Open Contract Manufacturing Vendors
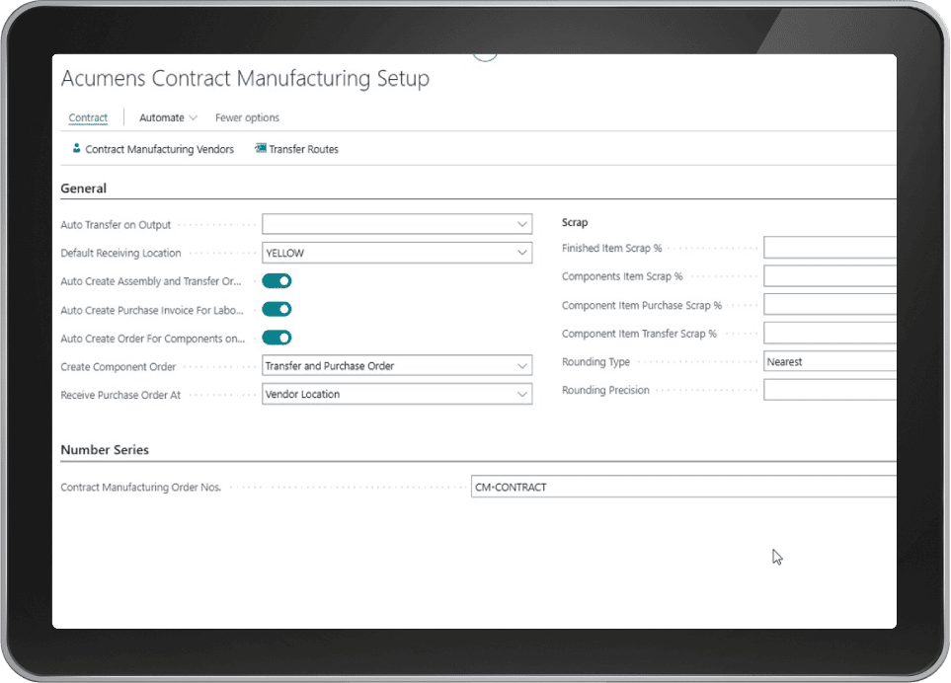Image resolution: width=951 pixels, height=683 pixels. click(153, 149)
